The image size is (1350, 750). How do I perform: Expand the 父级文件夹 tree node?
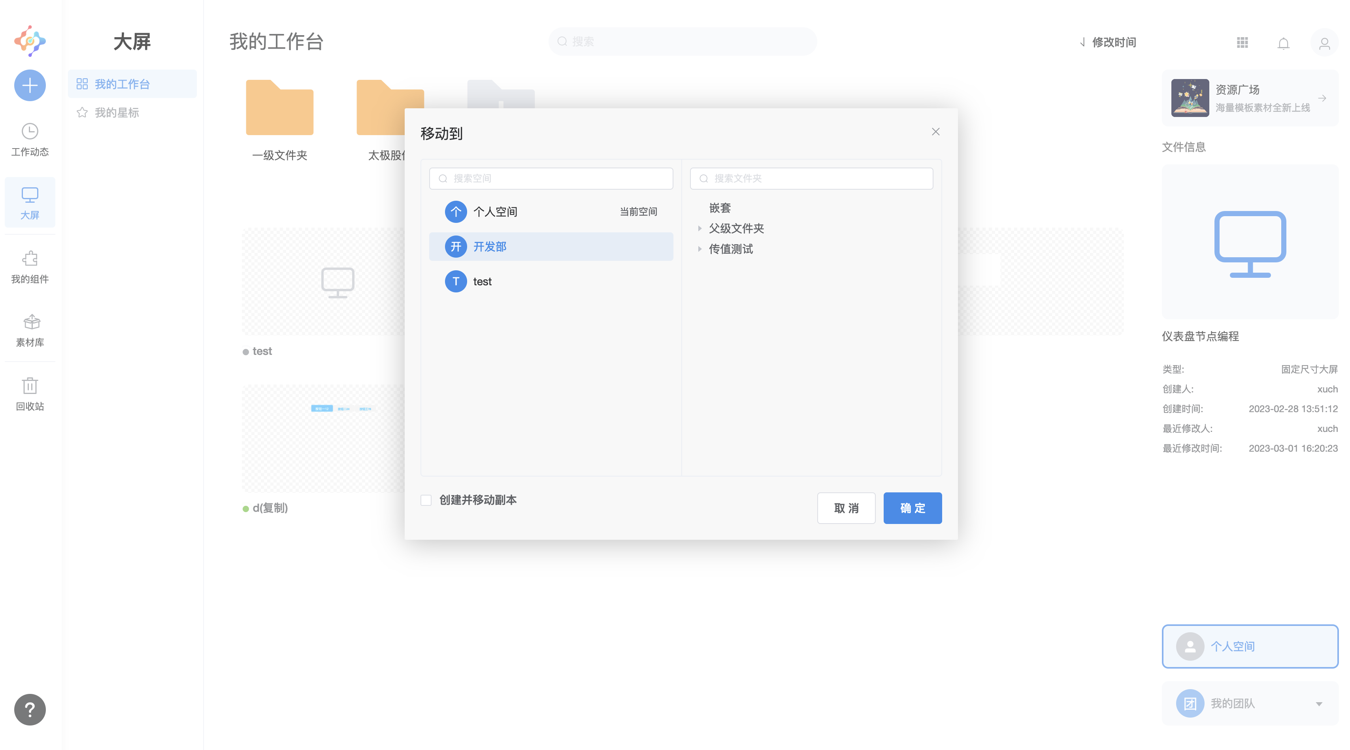click(700, 228)
